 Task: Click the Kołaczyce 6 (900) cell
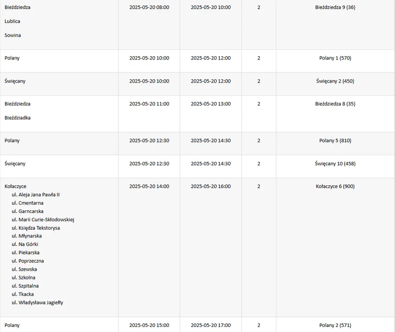click(335, 186)
